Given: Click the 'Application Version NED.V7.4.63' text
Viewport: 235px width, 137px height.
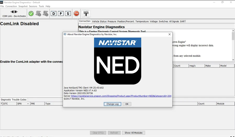Looking at the screenshot, I should tap(80, 90).
